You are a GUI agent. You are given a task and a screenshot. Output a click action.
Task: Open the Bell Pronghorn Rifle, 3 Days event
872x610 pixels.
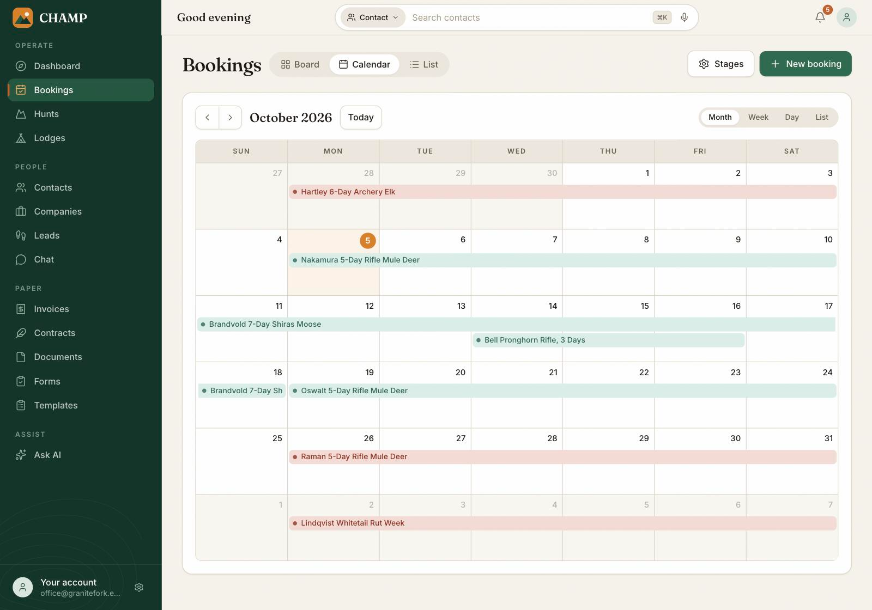click(x=608, y=340)
